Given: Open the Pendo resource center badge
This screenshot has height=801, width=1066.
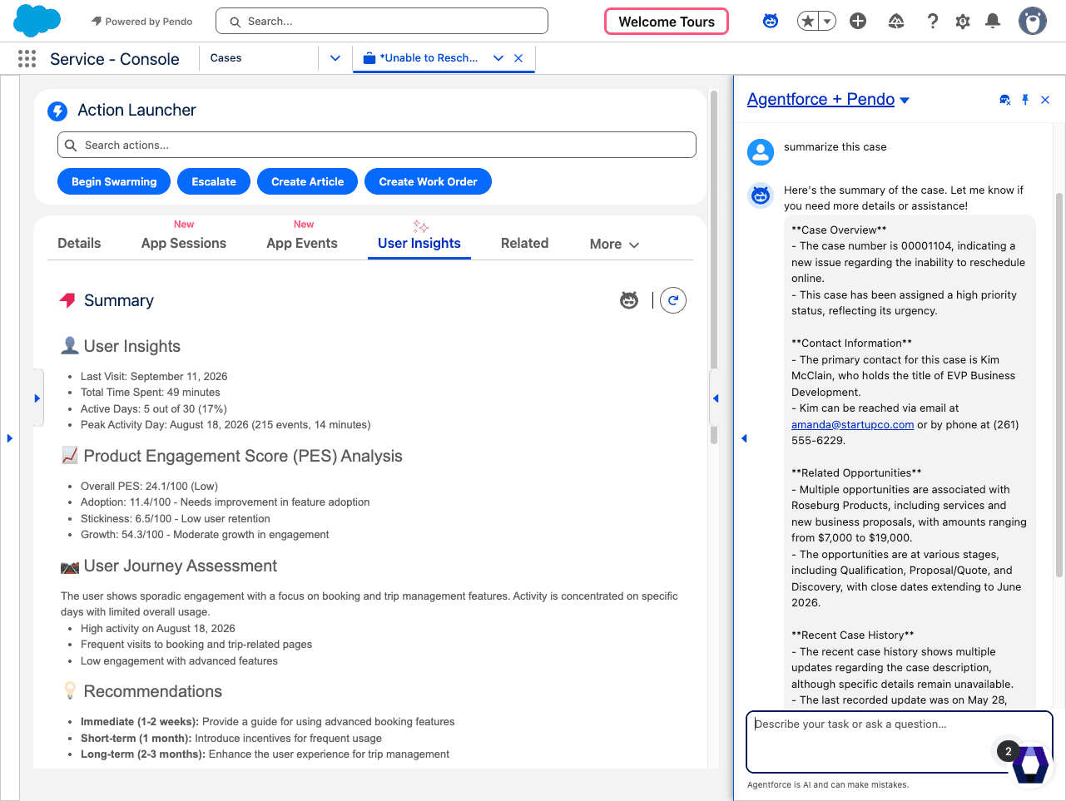Looking at the screenshot, I should (1029, 764).
